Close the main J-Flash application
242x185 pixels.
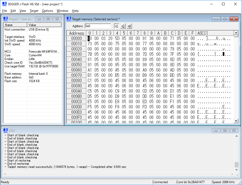tap(235, 4)
